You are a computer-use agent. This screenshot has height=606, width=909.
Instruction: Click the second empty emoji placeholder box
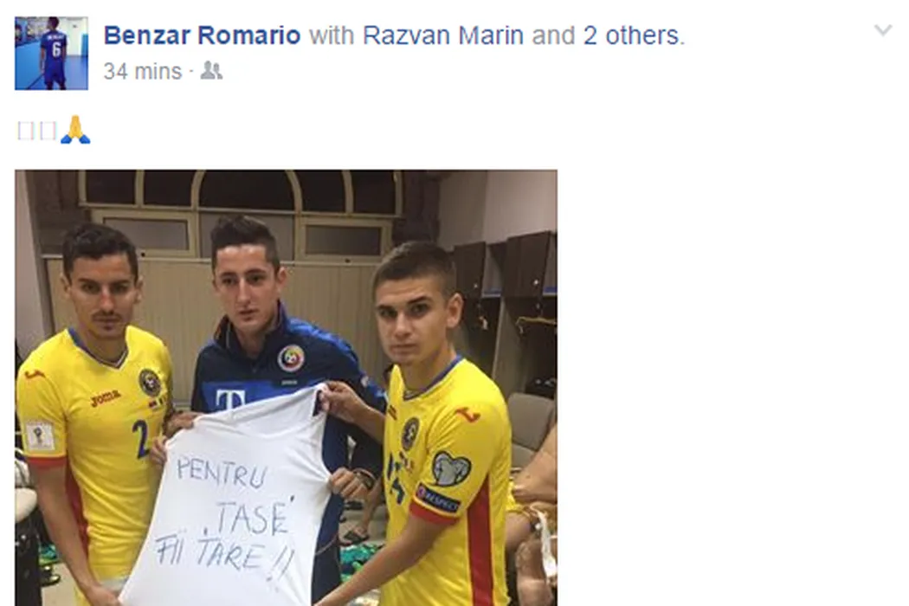click(48, 131)
